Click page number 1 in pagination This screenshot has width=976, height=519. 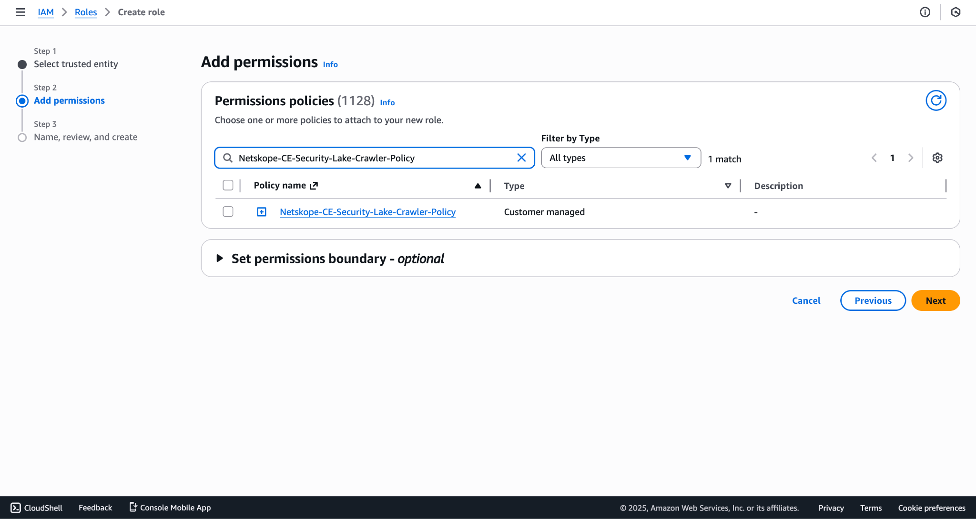coord(892,158)
